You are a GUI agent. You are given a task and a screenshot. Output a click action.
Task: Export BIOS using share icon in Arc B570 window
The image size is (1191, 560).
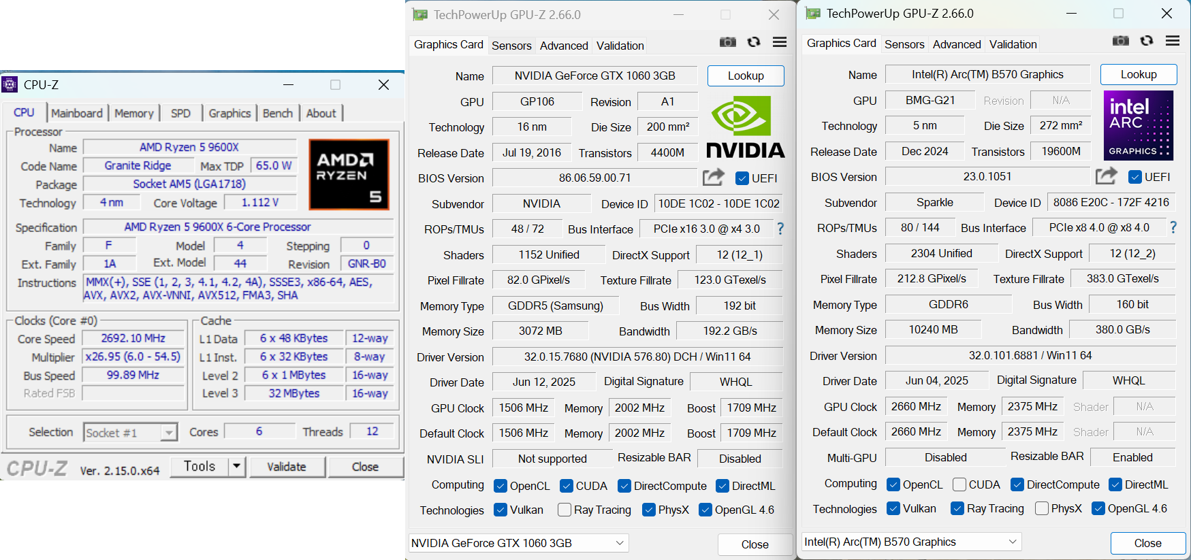1107,176
